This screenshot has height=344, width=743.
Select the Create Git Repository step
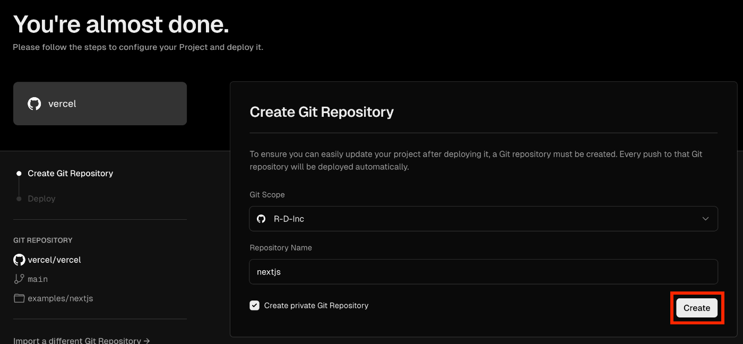(x=70, y=173)
